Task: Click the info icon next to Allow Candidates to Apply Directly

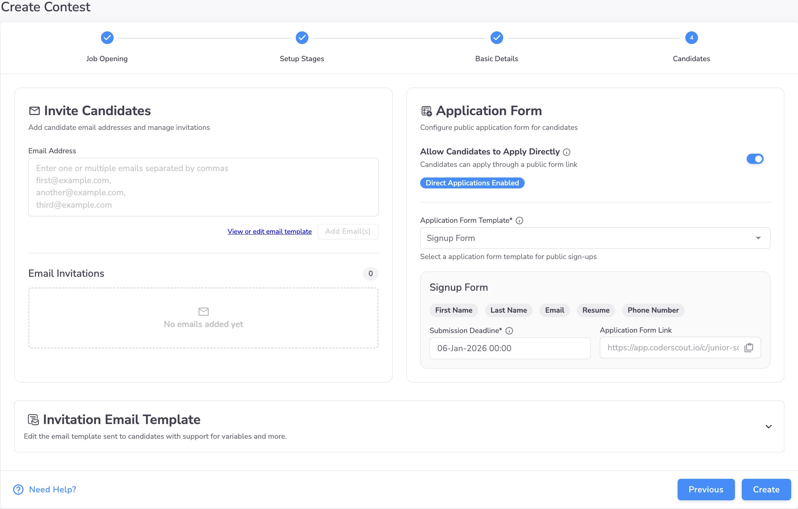Action: [x=567, y=152]
